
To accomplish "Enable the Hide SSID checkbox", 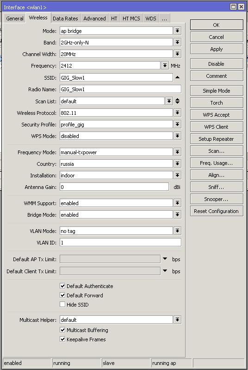I will 62,304.
